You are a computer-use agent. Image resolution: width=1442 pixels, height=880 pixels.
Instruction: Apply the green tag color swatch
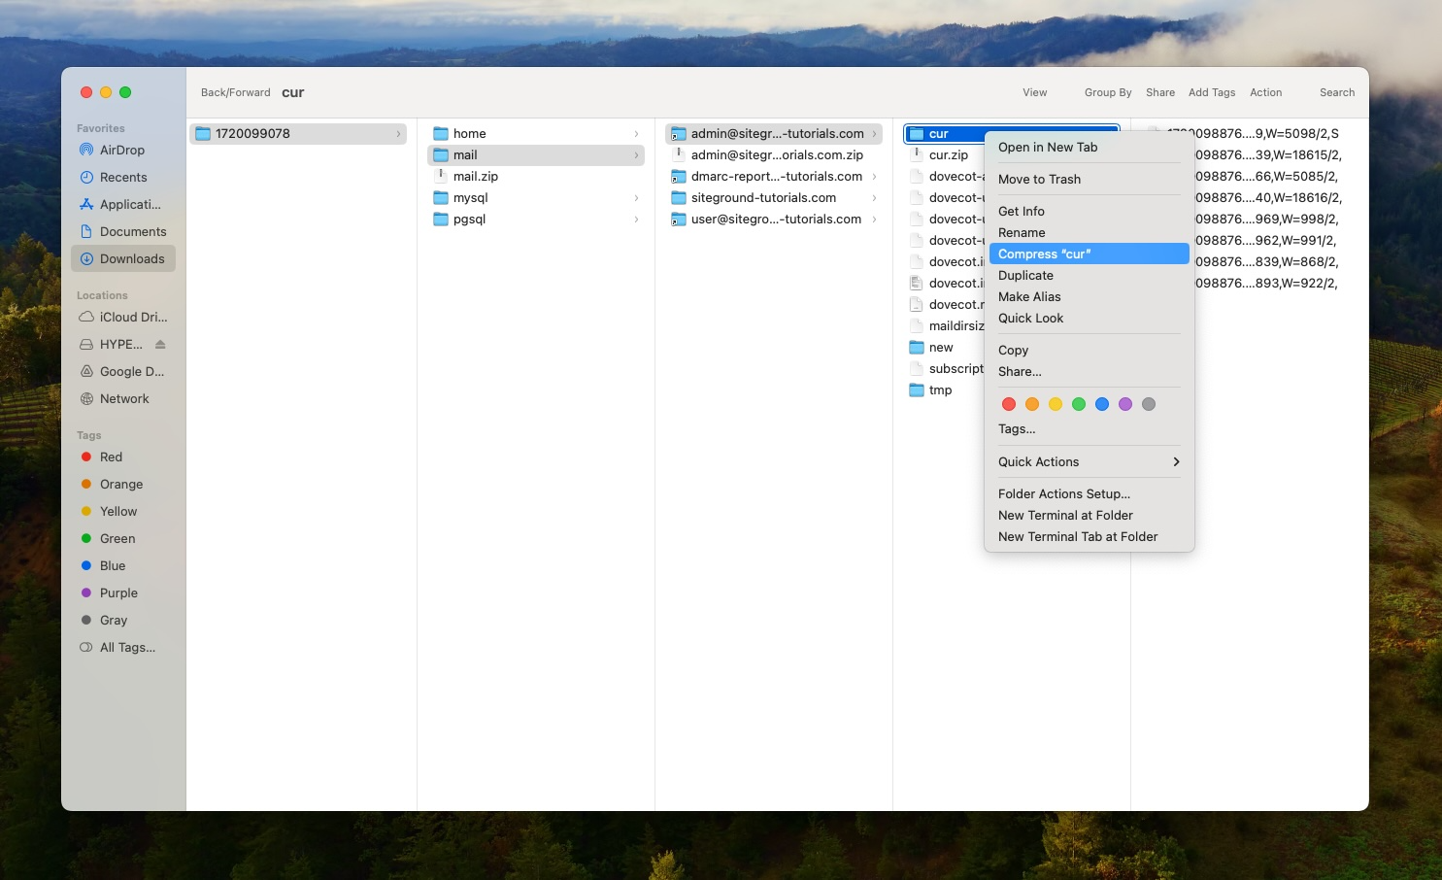click(1078, 404)
